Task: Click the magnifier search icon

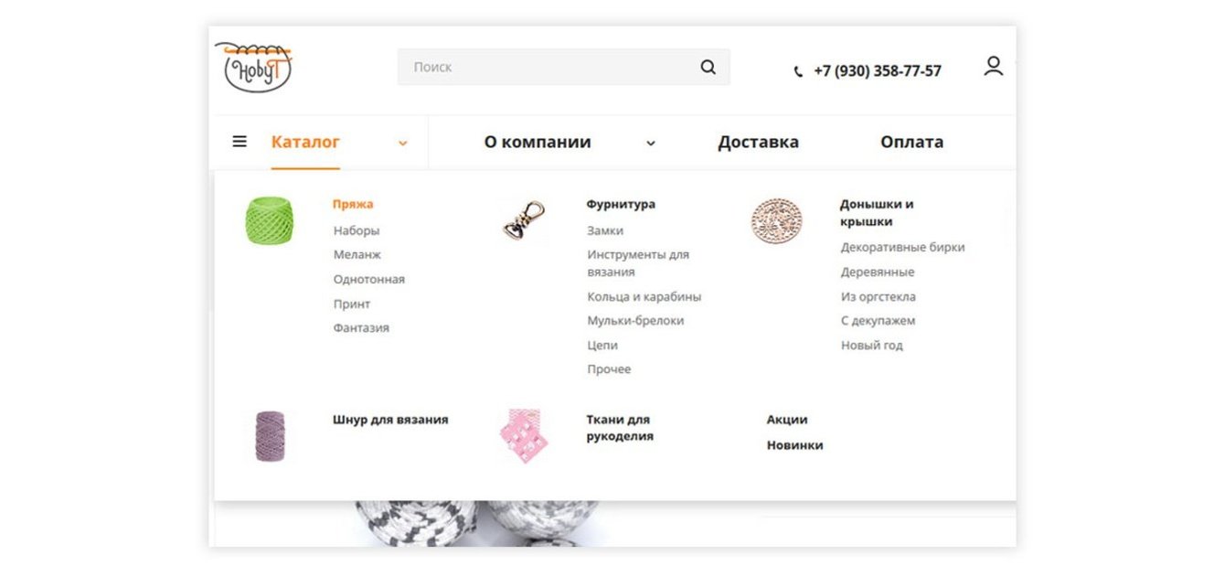Action: 708,67
